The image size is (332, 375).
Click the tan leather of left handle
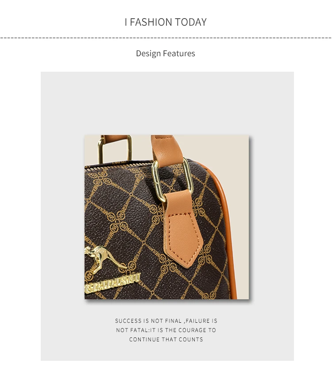pyautogui.click(x=115, y=139)
